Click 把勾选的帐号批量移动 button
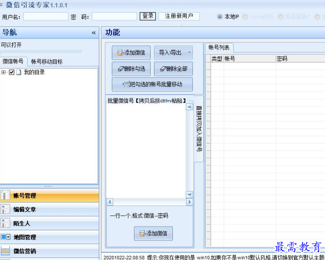Viewport: 325px width, 260px height. [152, 84]
